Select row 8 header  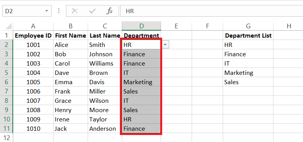(6, 100)
